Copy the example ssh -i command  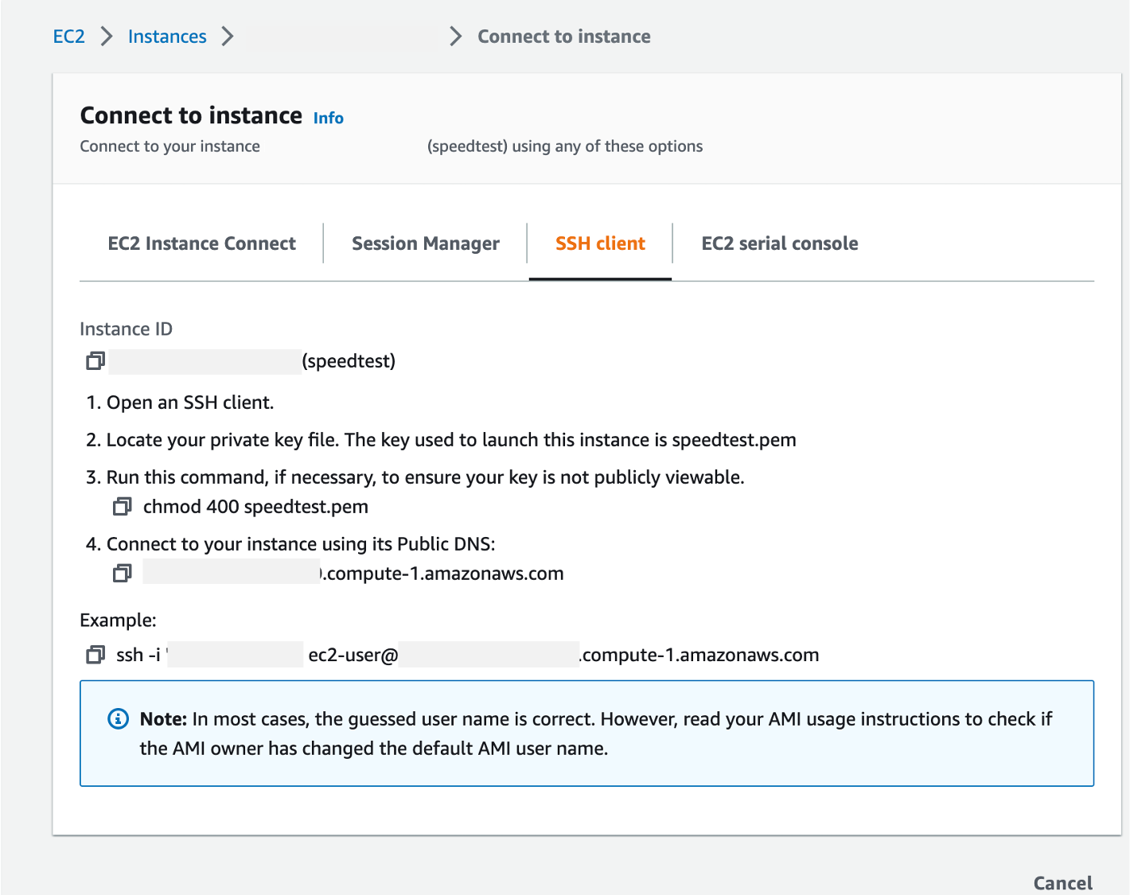[95, 655]
